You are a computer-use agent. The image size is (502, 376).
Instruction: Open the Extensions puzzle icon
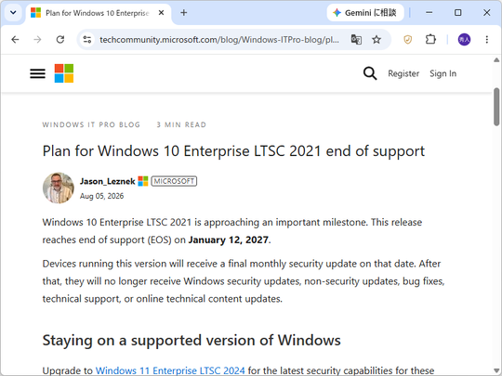(430, 40)
